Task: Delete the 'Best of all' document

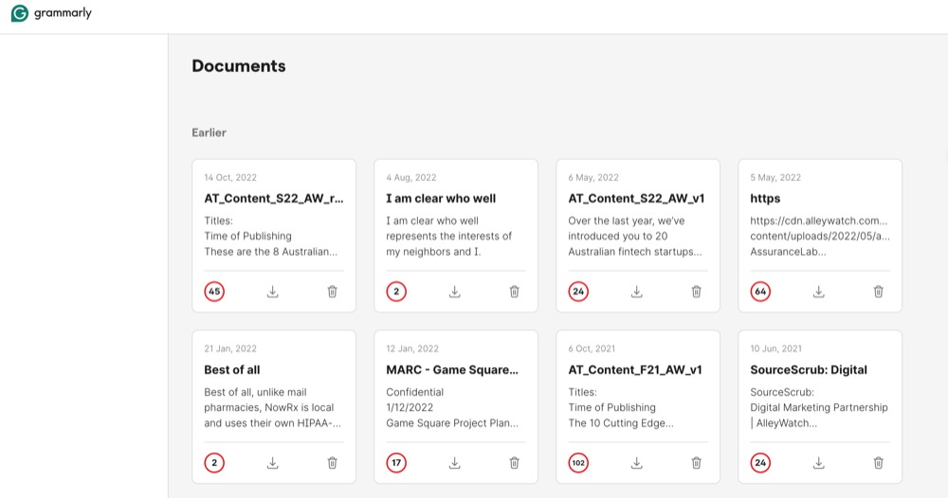Action: coord(332,463)
